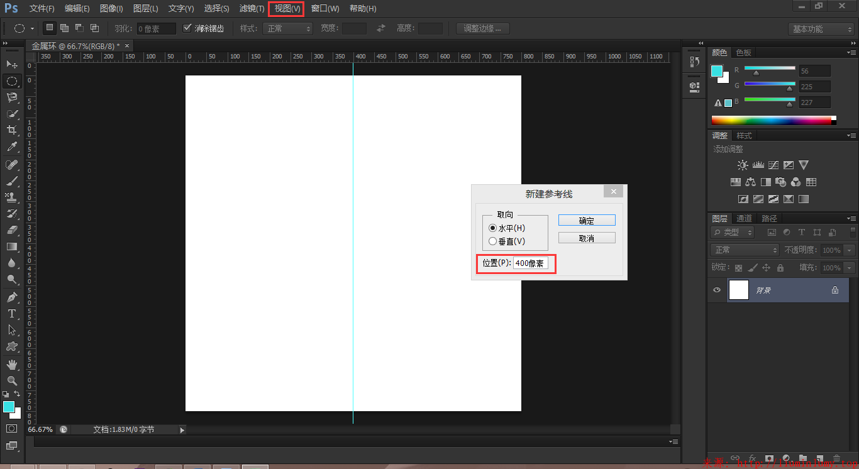Add a Channel Mixer adjustment

click(x=795, y=182)
